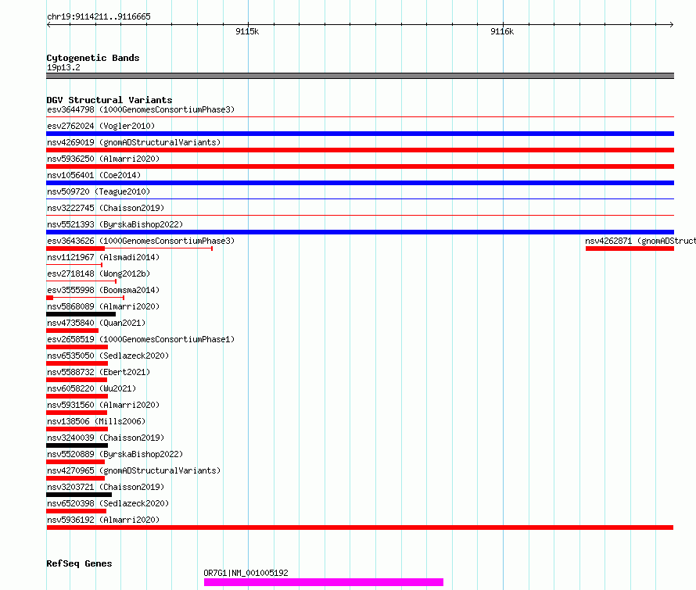
Task: Click nsv6058220 (Wu2021) label
Action: pyautogui.click(x=91, y=388)
